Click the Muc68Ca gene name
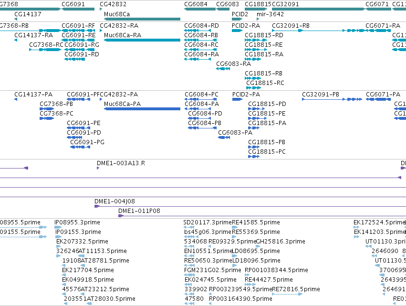Screen dimensions: 406x306 (117, 14)
